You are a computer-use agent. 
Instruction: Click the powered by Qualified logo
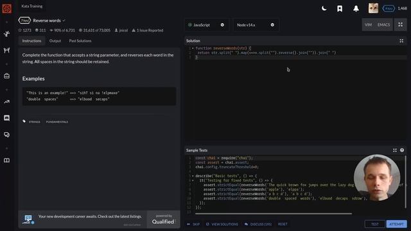point(164,219)
